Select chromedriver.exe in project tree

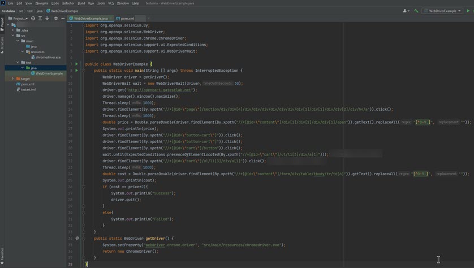(46, 57)
